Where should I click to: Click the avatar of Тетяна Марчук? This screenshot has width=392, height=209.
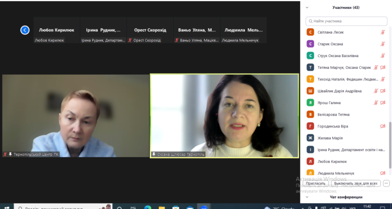click(x=310, y=67)
